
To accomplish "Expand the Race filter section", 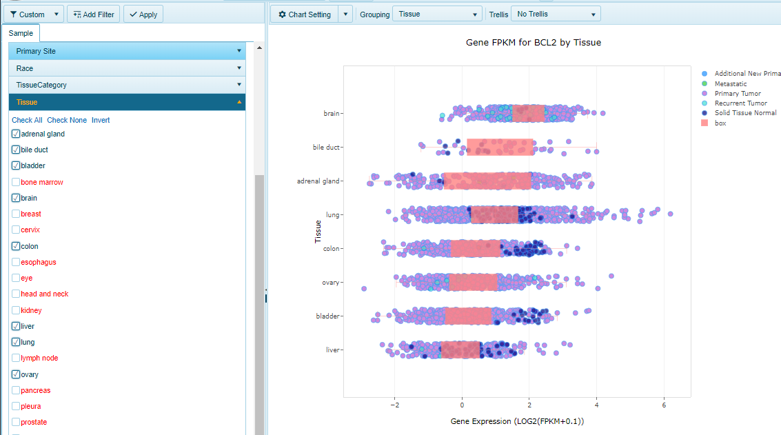I will 128,68.
